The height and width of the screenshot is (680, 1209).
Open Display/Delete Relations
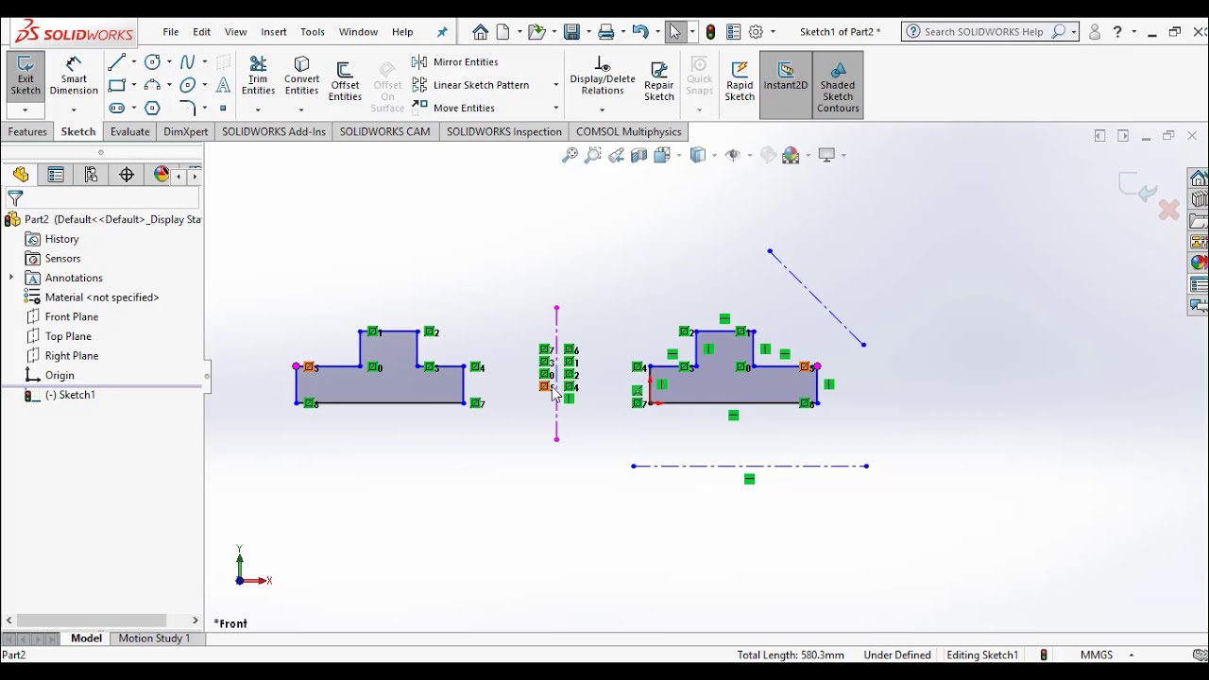(603, 76)
